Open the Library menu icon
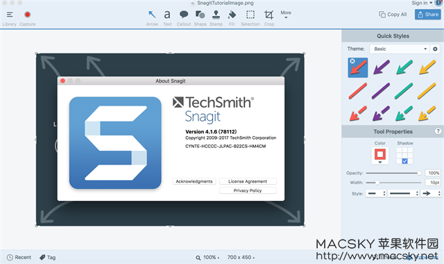Screen dimensions: 444x264 point(10,15)
